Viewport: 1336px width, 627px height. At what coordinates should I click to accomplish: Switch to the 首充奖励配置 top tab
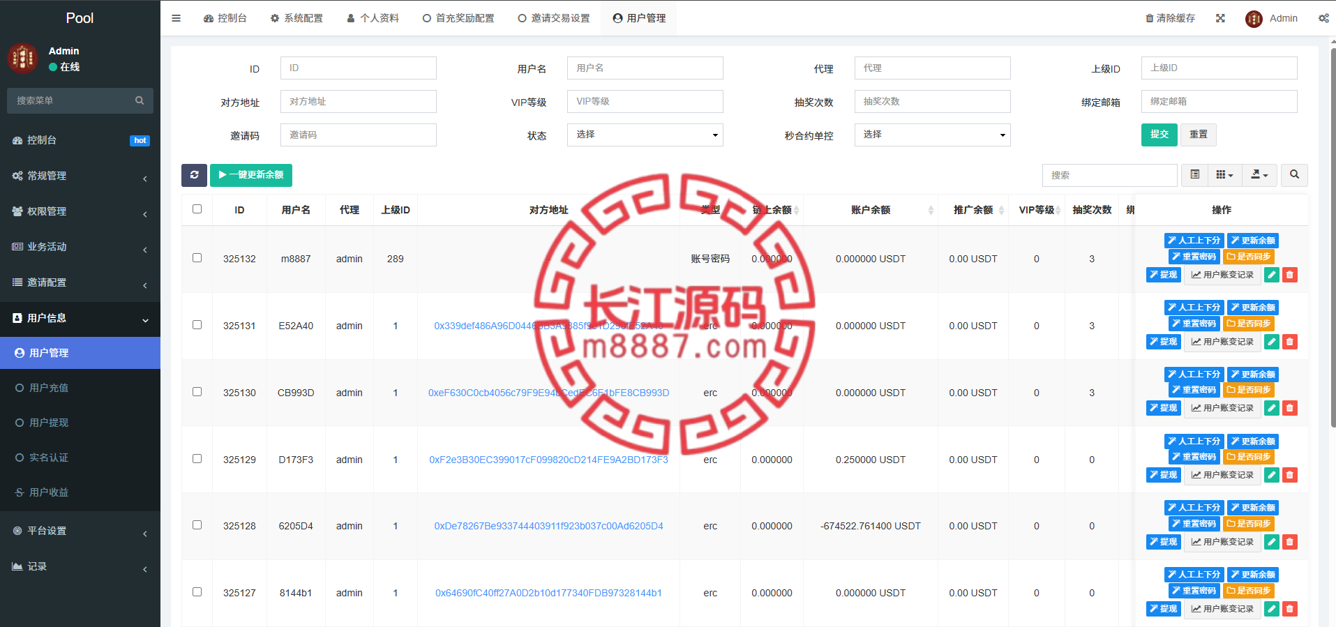[458, 18]
